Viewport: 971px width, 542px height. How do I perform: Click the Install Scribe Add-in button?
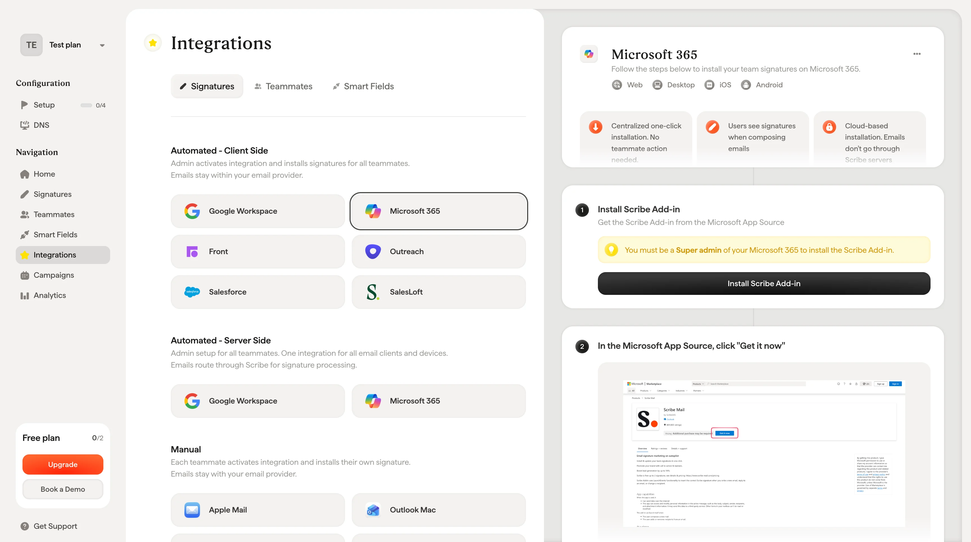[764, 284]
